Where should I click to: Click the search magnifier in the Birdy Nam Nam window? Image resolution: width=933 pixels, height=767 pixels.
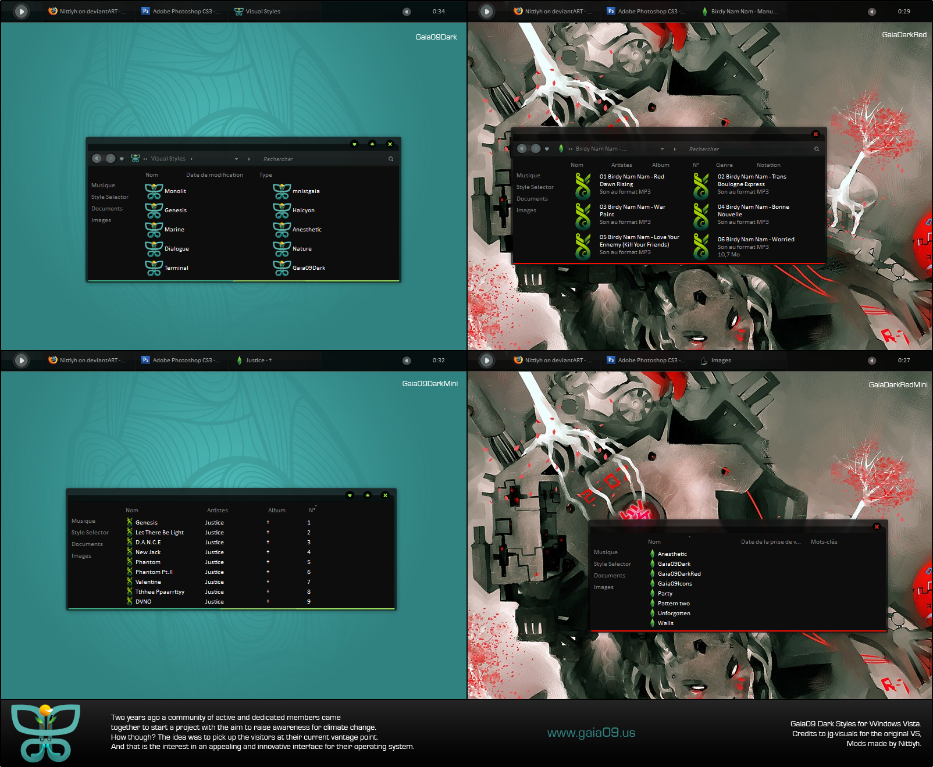(x=817, y=149)
